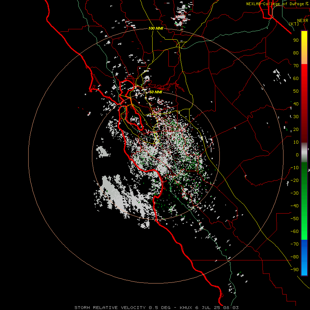Click the [KT] units label
This screenshot has height=310, width=310.
tap(294, 24)
